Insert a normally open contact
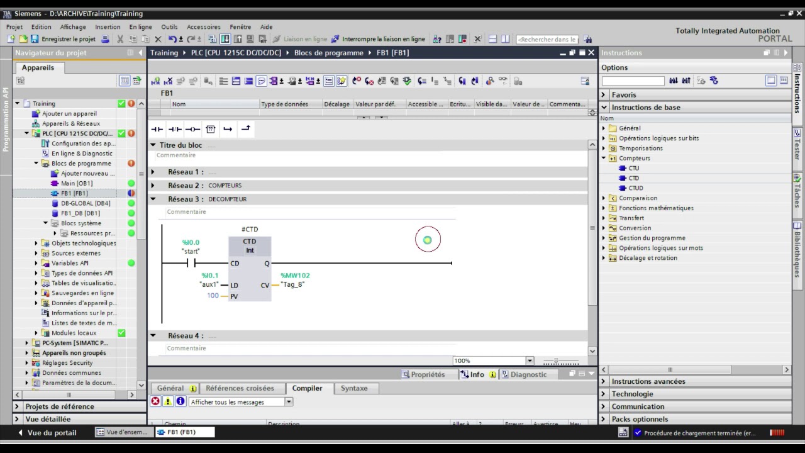 (157, 129)
